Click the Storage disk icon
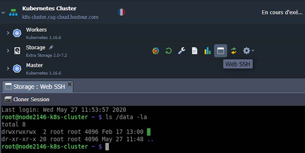This screenshot has width=305, height=153. (17, 51)
